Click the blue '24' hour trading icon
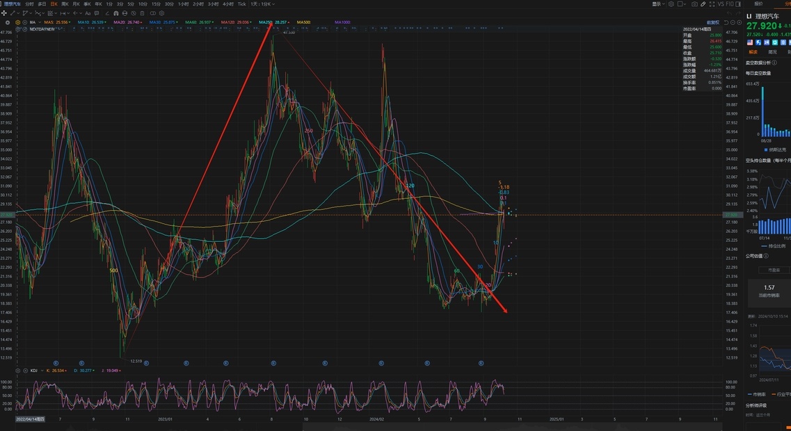This screenshot has height=431, width=791. 767,42
